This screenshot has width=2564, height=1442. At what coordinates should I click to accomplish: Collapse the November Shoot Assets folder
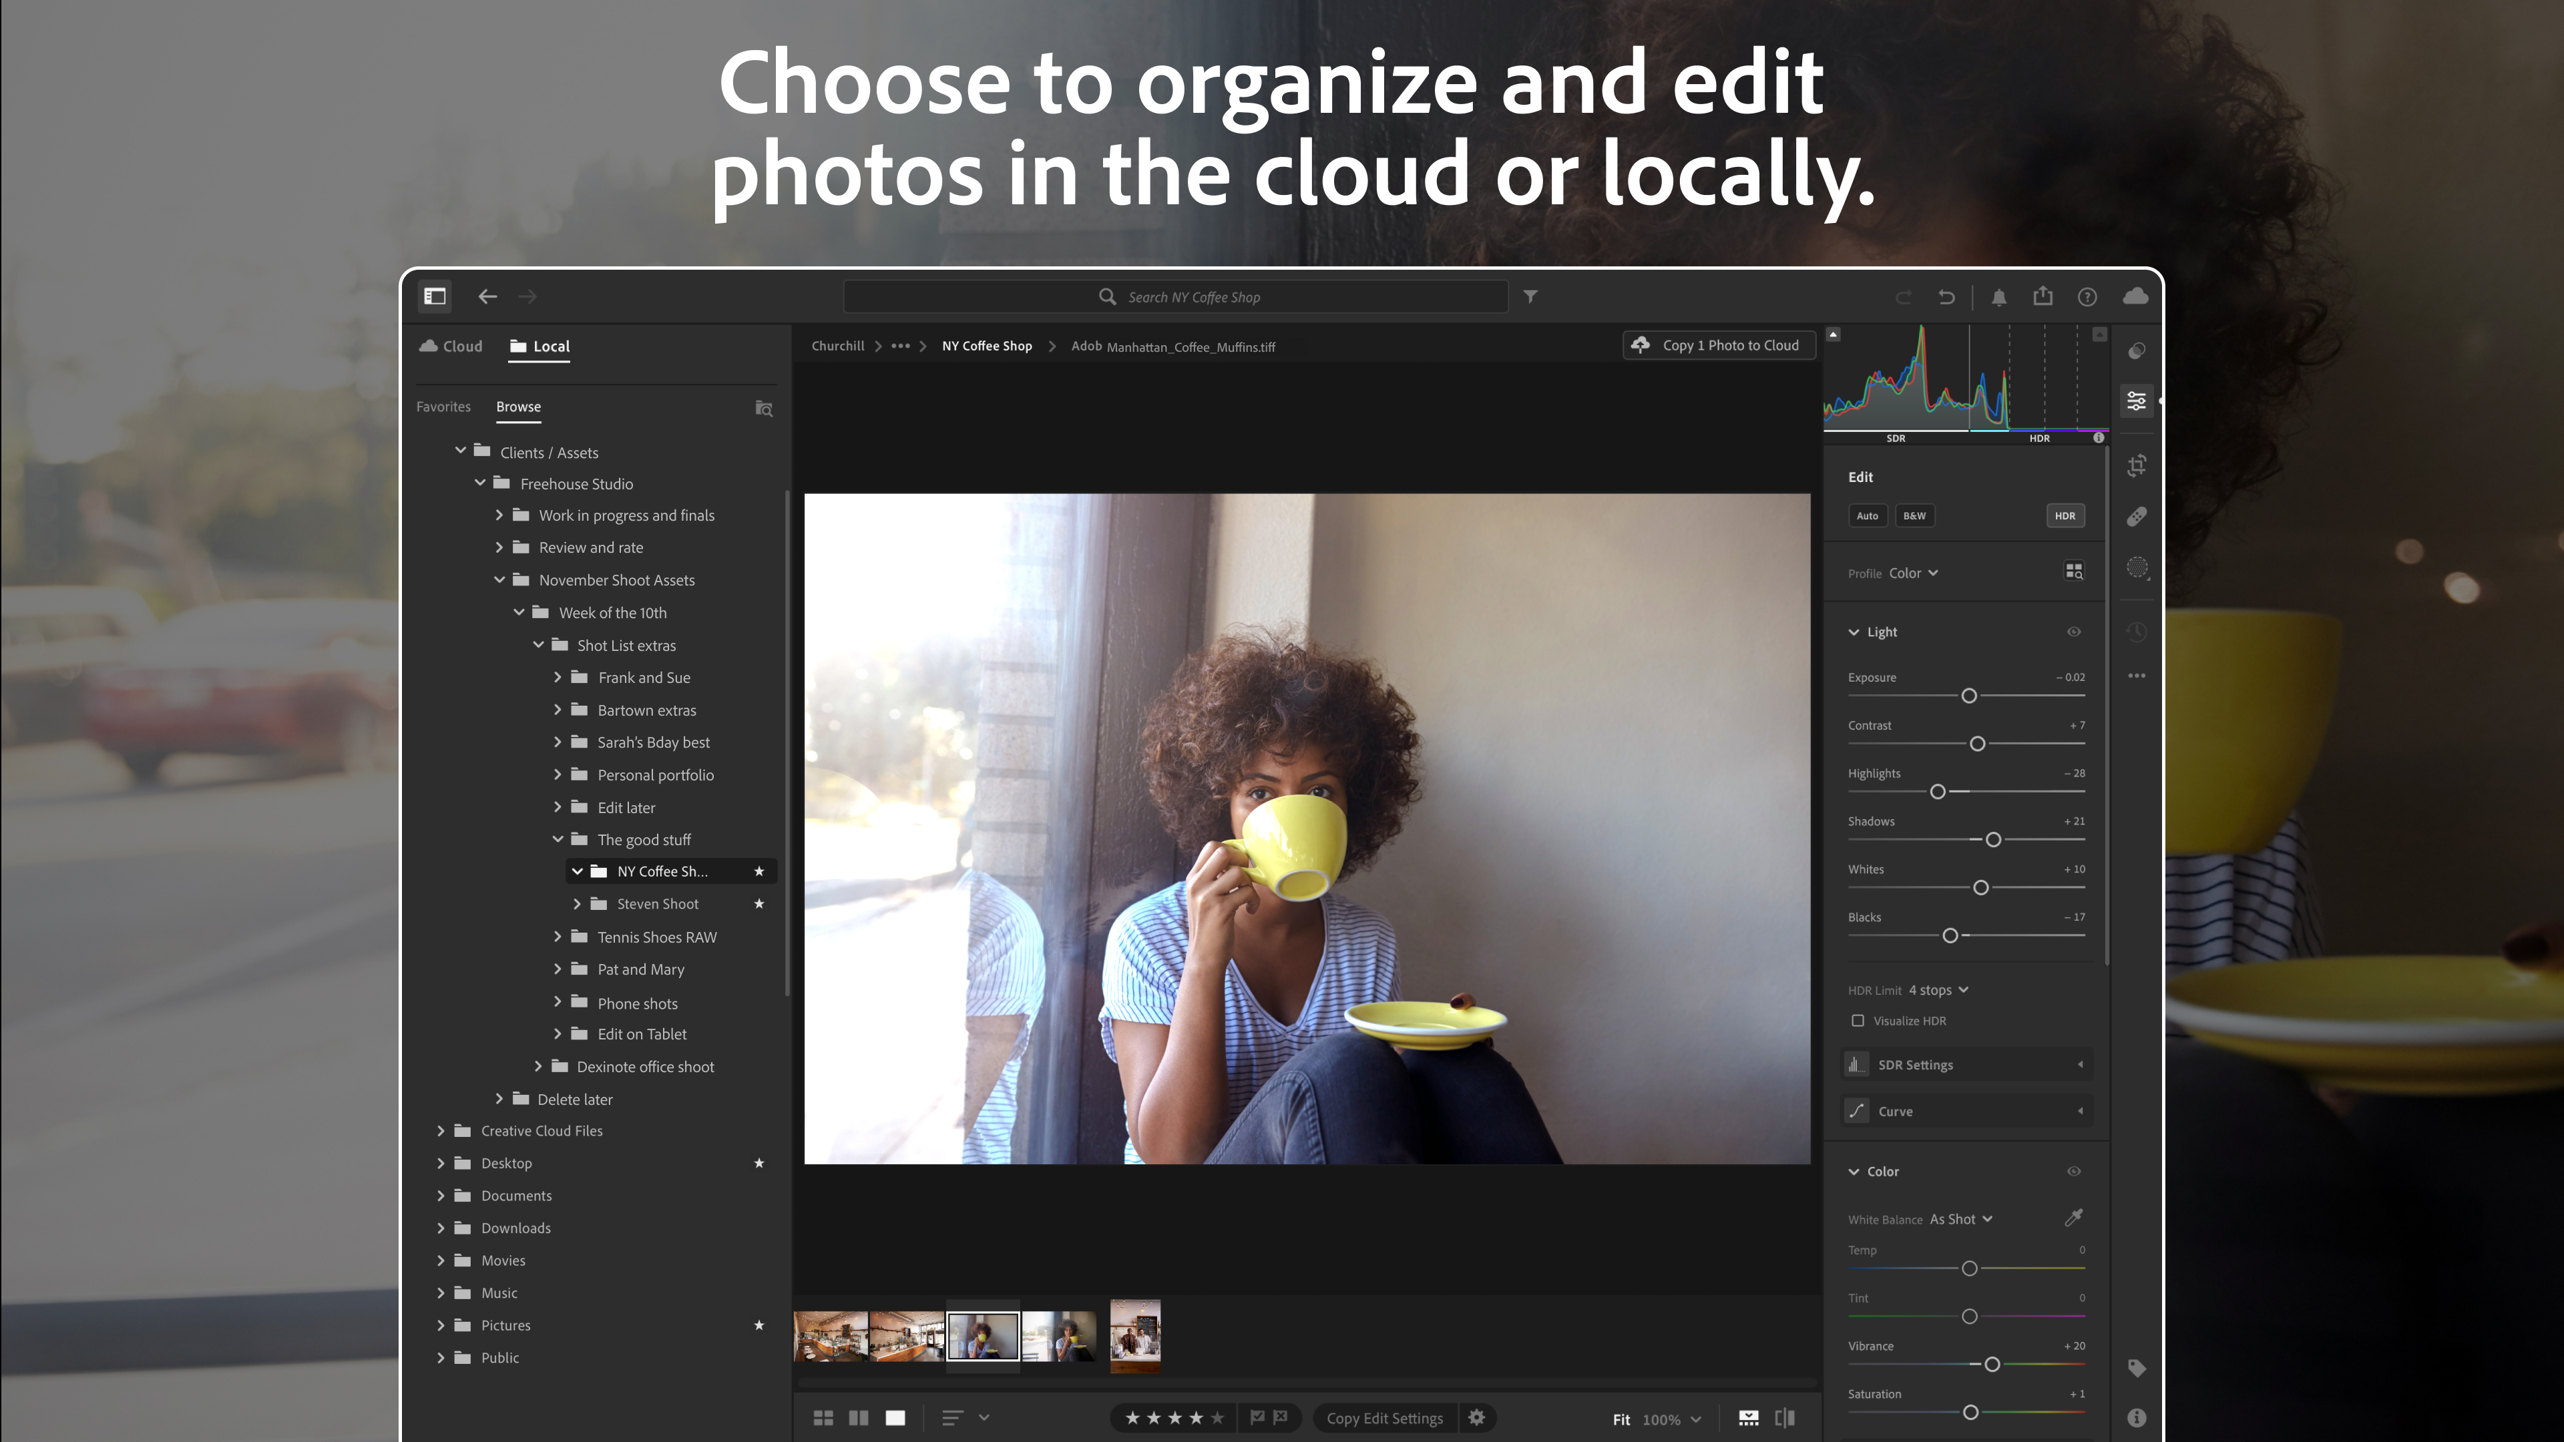click(499, 579)
